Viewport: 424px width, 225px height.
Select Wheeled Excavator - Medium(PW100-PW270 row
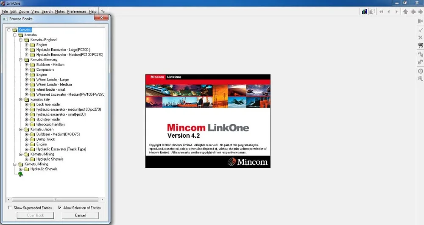coord(70,94)
